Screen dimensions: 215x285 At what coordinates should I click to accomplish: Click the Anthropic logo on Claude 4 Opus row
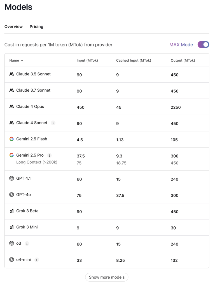coord(11,106)
